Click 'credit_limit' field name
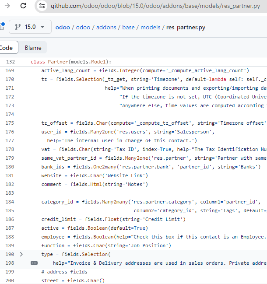The image size is (267, 284). pos(59,219)
